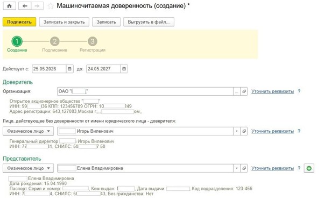Viewport: 324px width, 200px height.
Task: Open Уточнить реквизиты link for Игорь Виленович
Action: 272,131
